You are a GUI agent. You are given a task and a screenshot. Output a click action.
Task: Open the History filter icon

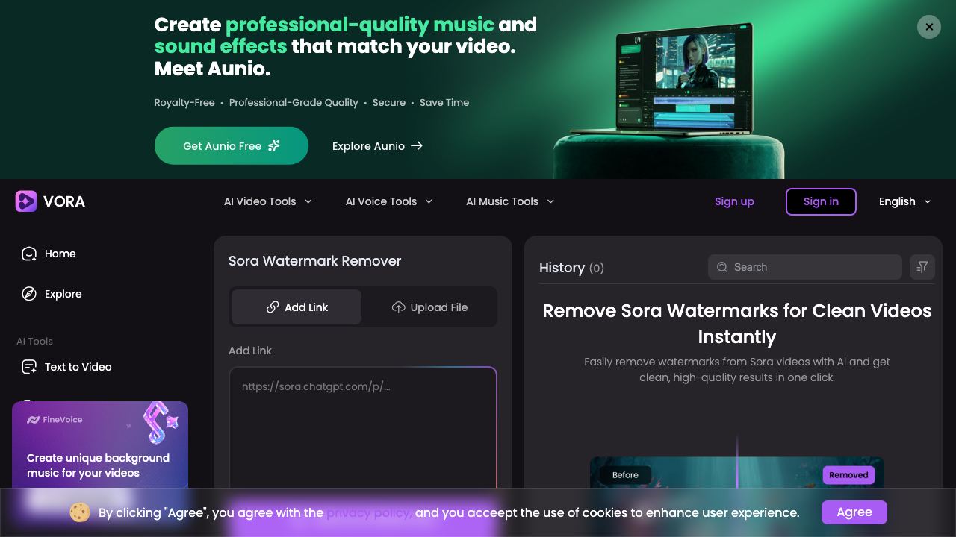[922, 267]
